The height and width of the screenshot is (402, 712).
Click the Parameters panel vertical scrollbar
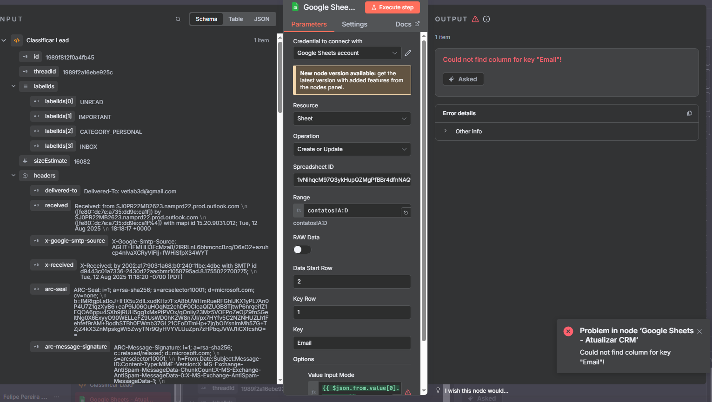[424, 191]
